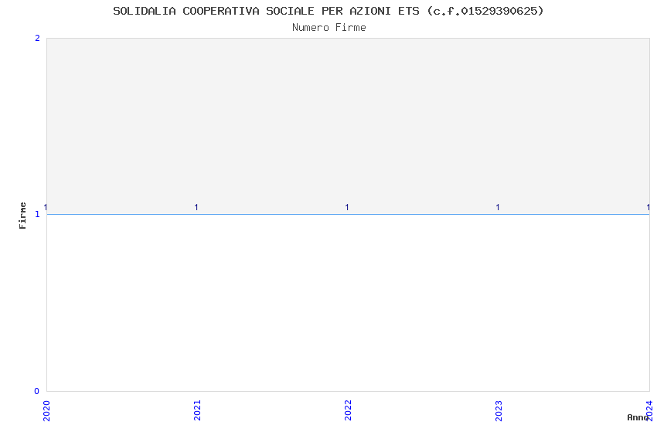Image resolution: width=657 pixels, height=425 pixels.
Task: Click the y-axis value 0
Action: pyautogui.click(x=37, y=391)
